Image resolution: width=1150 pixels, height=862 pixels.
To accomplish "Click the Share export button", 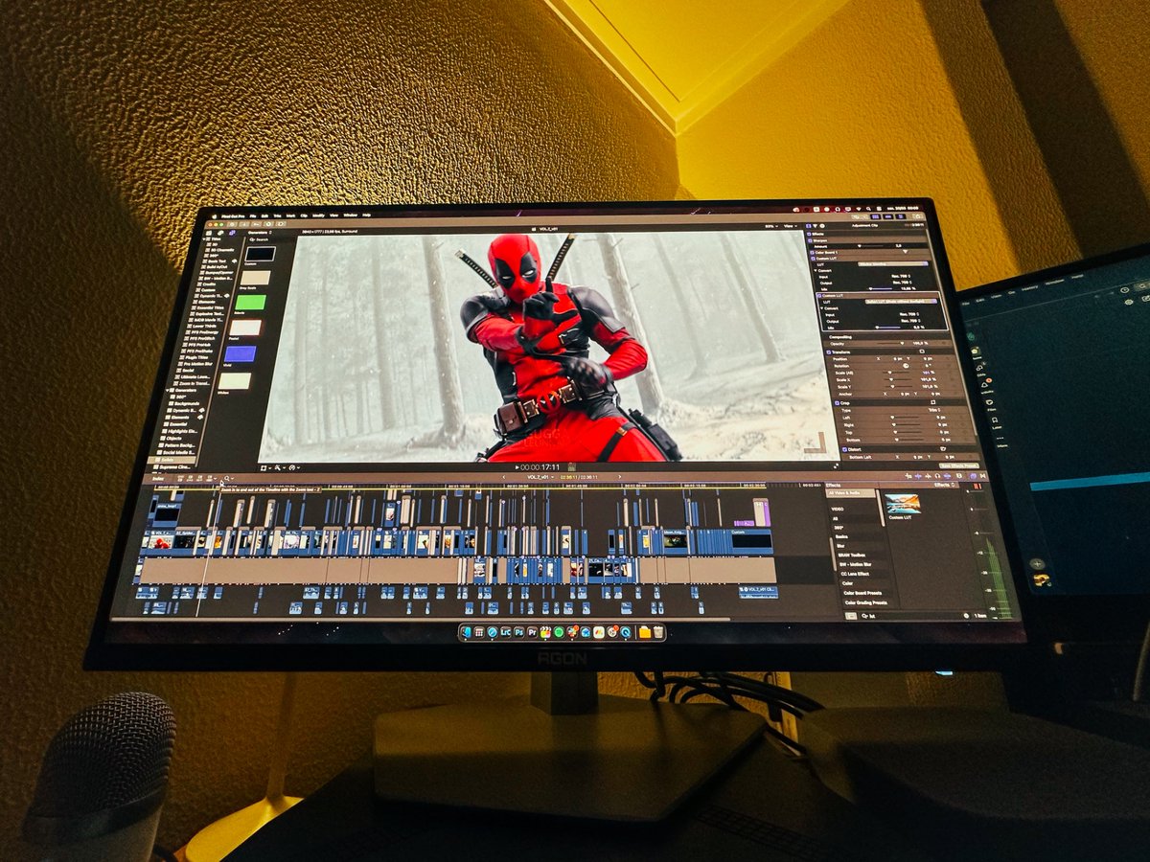I will pyautogui.click(x=918, y=216).
